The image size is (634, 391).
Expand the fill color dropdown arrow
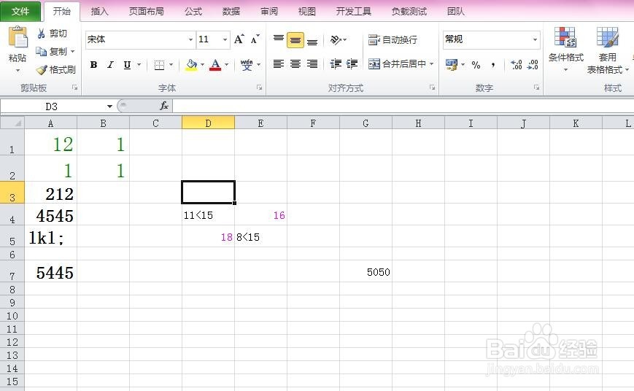(x=203, y=65)
